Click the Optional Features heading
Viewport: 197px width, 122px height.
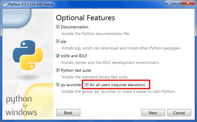click(85, 18)
